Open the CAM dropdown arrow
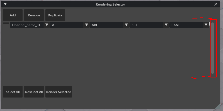The width and height of the screenshot is (223, 111). pos(206,25)
